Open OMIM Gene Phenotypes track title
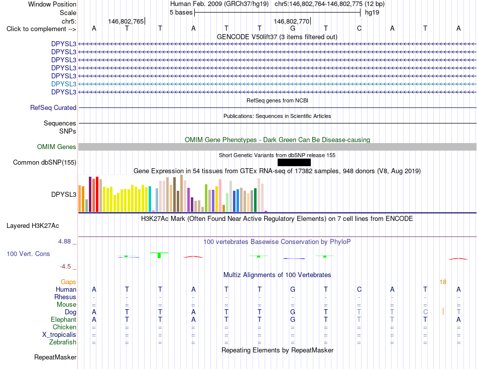The image size is (477, 369). pos(277,140)
